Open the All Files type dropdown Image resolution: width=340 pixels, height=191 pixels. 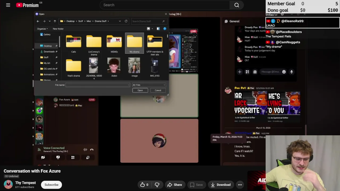(x=149, y=85)
